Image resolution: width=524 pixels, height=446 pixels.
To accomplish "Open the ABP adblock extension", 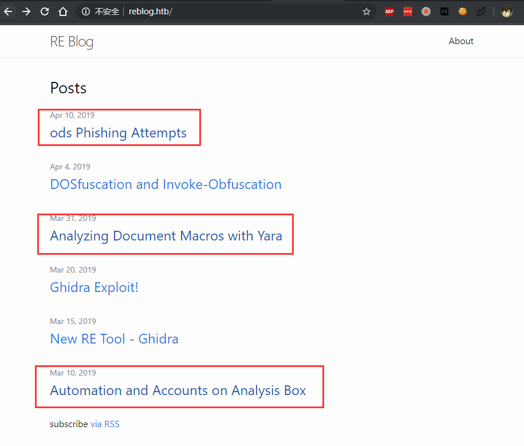I will pos(389,11).
